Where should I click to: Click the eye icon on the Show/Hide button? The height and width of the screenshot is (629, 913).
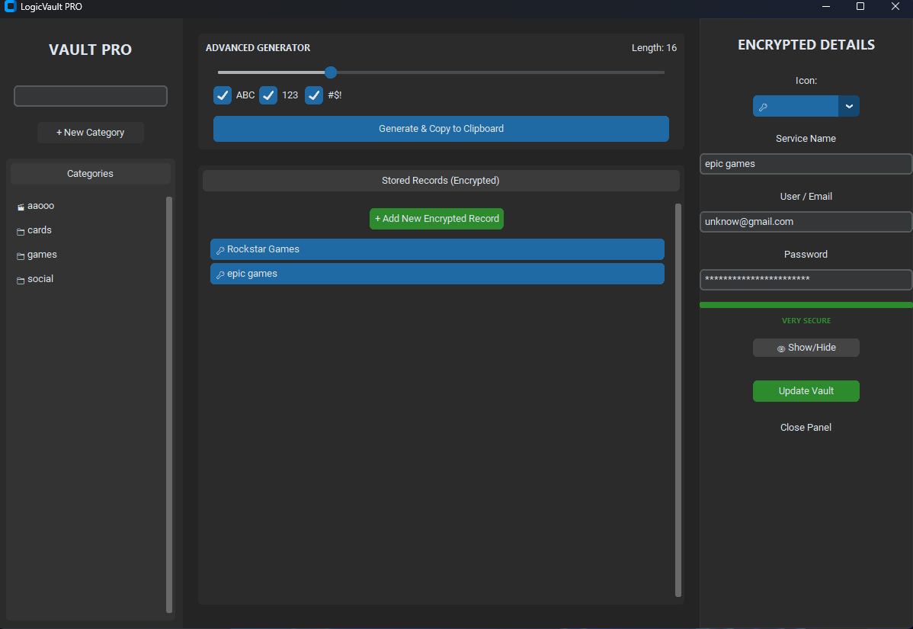[782, 348]
